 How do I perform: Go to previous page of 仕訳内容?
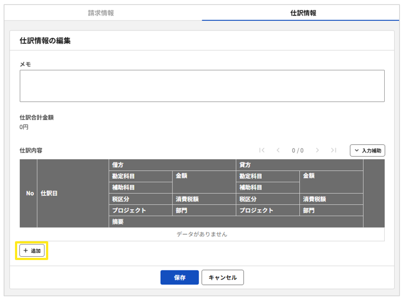pos(278,150)
